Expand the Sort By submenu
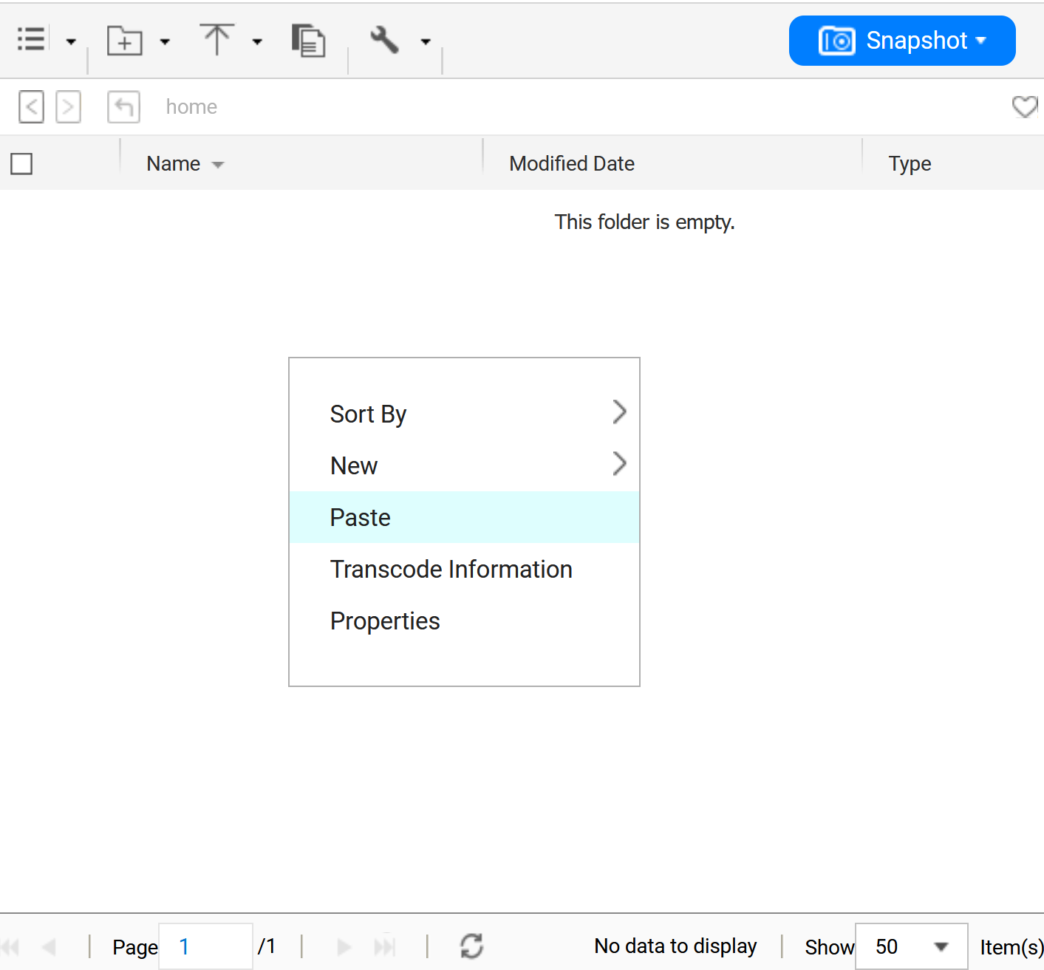This screenshot has width=1044, height=970. tap(464, 414)
